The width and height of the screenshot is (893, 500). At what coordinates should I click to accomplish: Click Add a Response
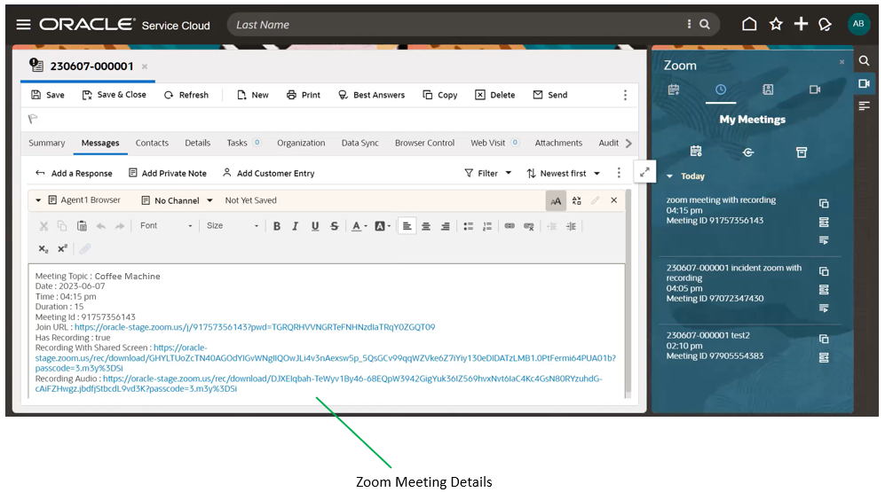tap(74, 173)
